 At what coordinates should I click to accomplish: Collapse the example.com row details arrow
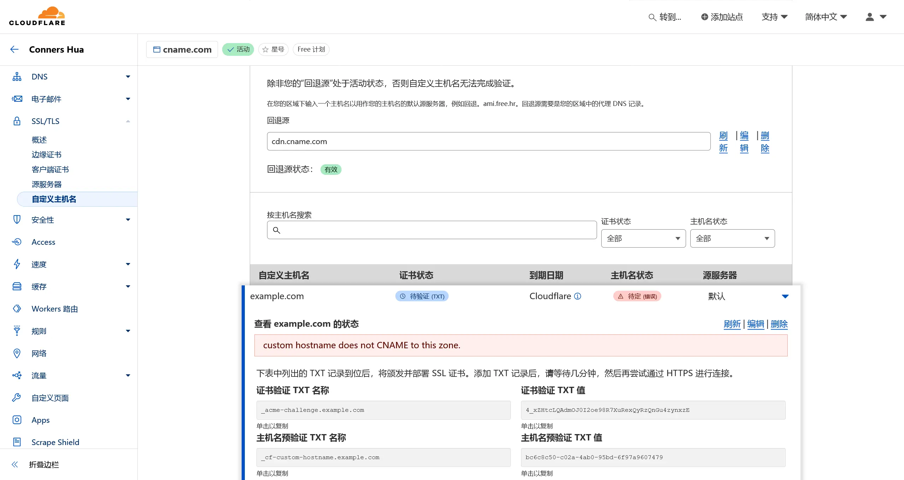tap(785, 296)
